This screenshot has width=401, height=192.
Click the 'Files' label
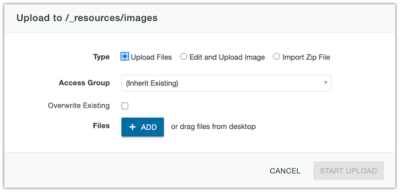click(x=101, y=126)
